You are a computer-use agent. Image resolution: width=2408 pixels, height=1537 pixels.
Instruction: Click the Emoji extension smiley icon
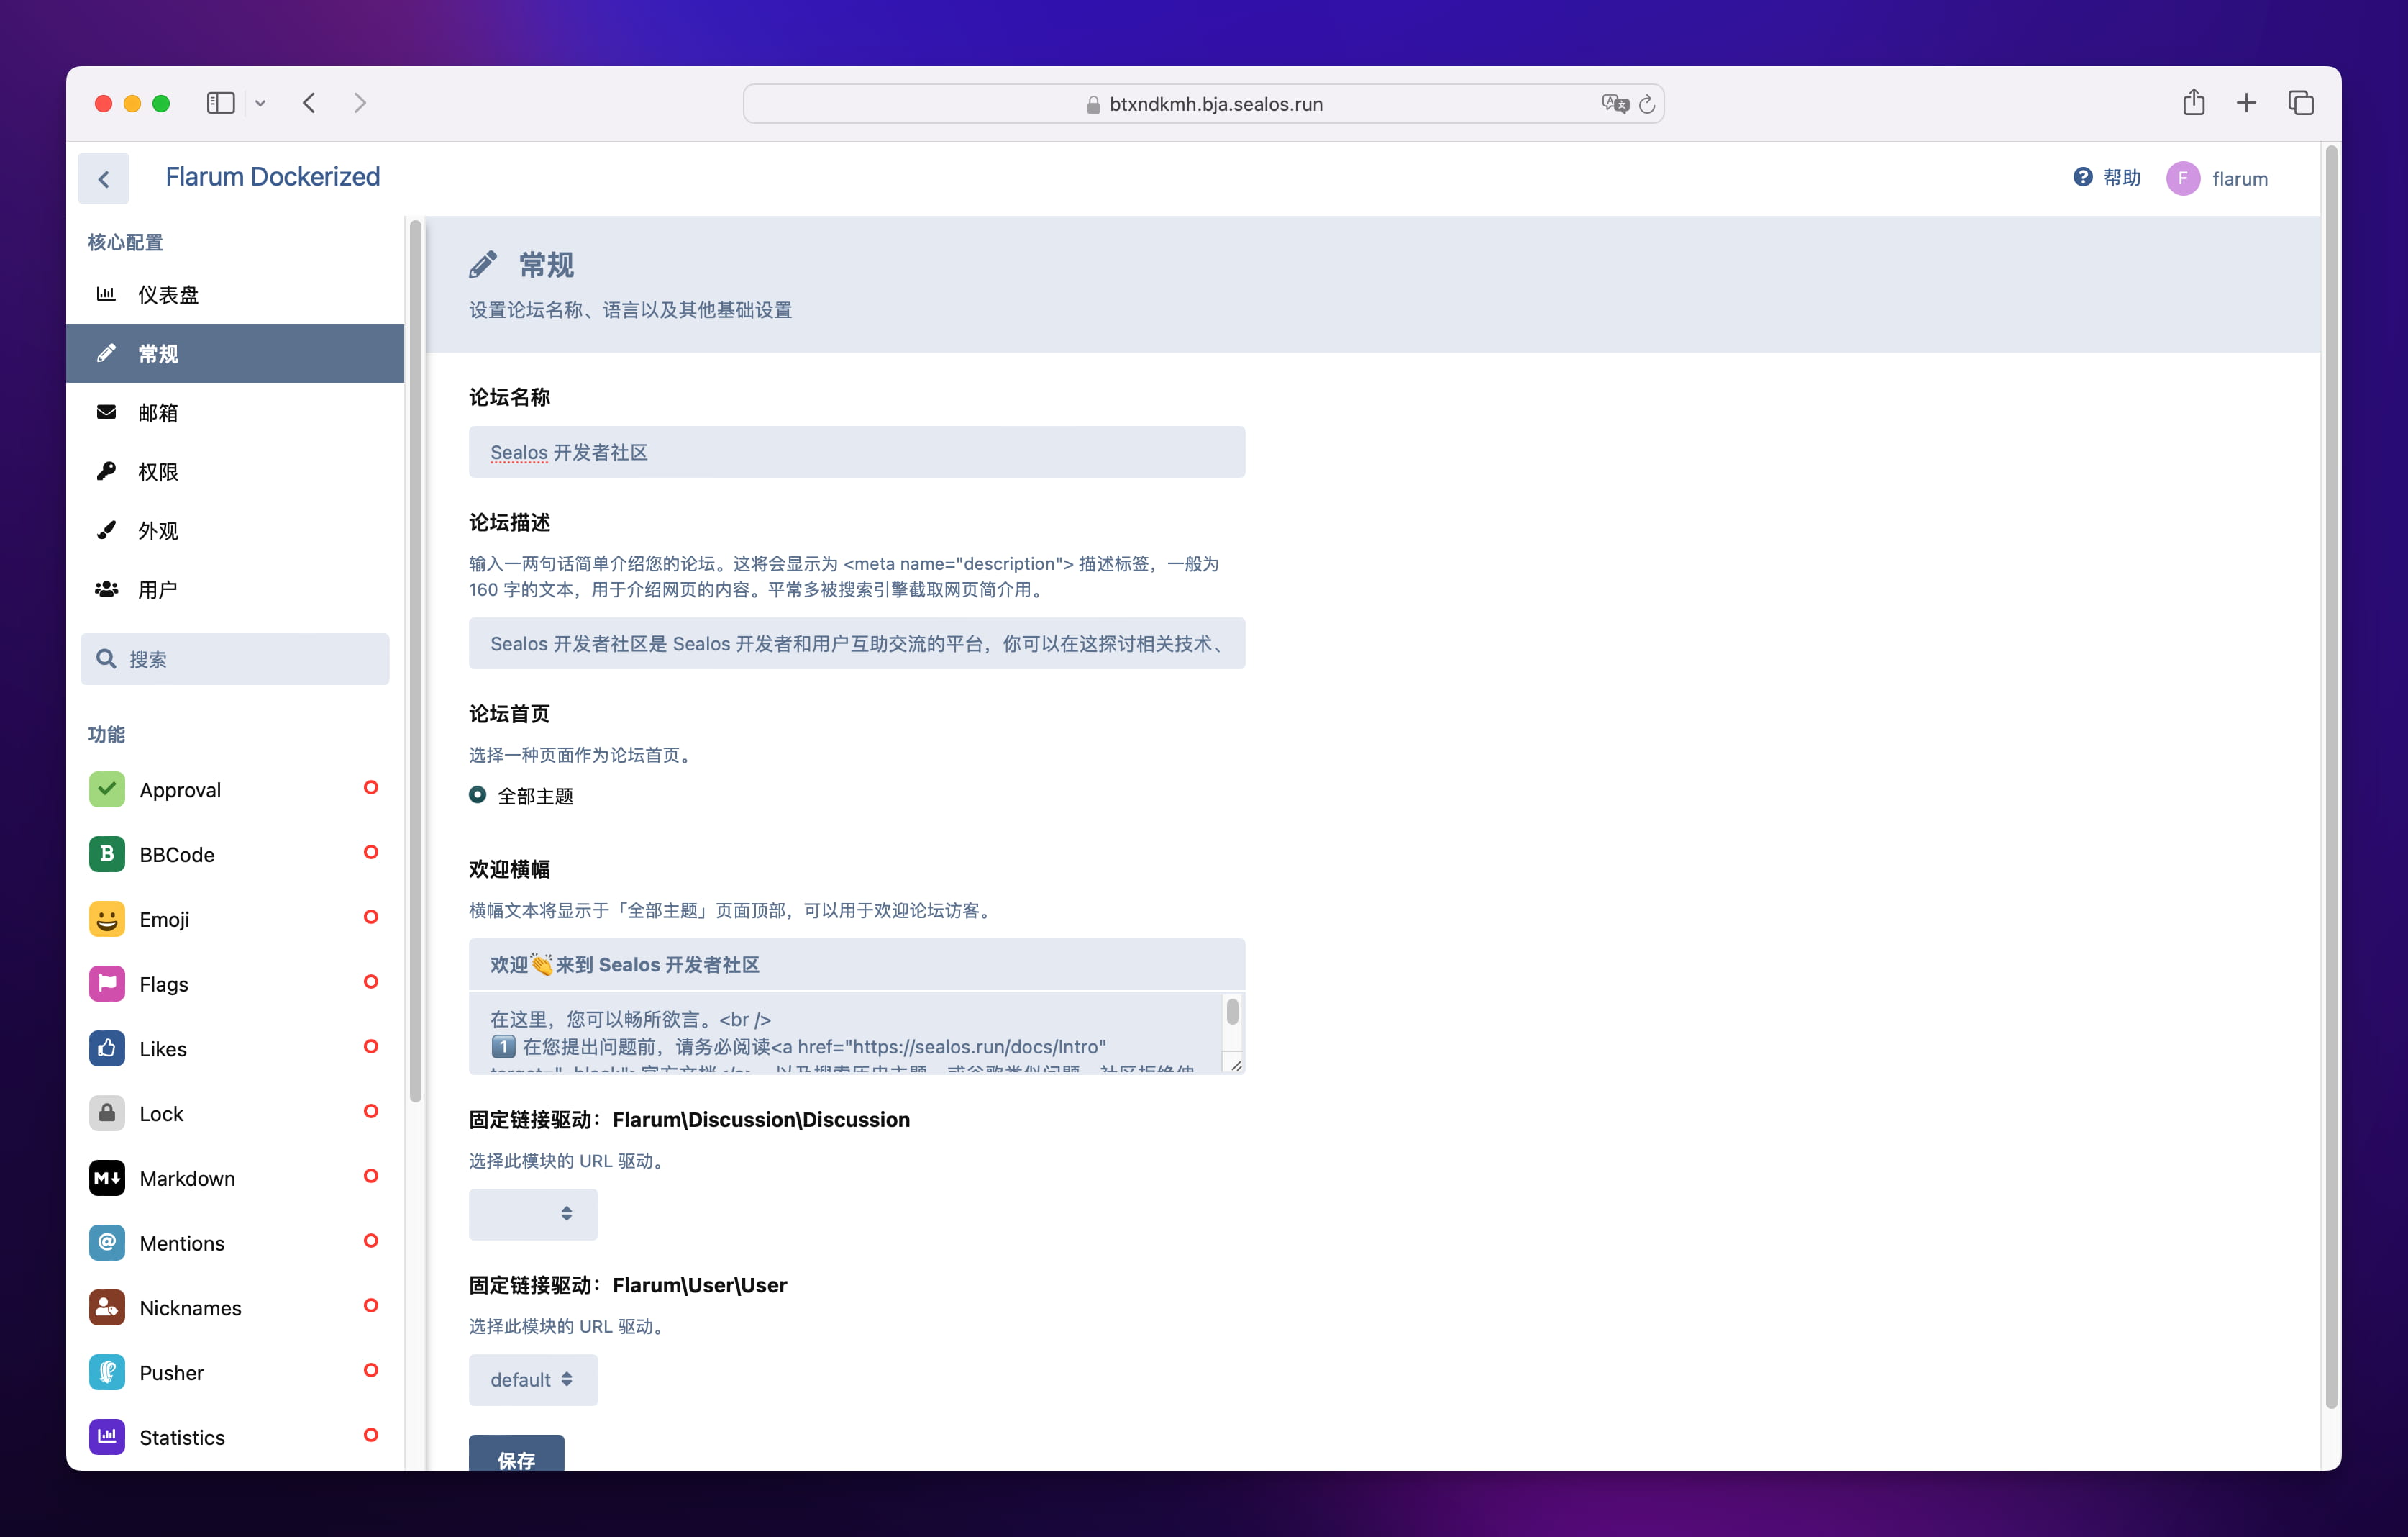(x=107, y=919)
